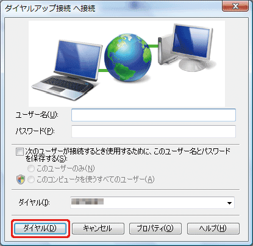Close the dial-up connection dialog
This screenshot has width=253, height=246.
[235, 6]
